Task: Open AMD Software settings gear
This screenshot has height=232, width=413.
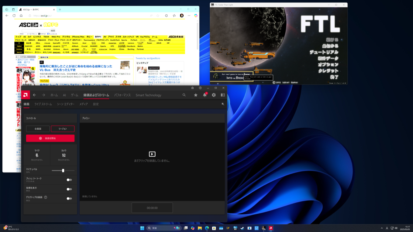Action: [214, 95]
